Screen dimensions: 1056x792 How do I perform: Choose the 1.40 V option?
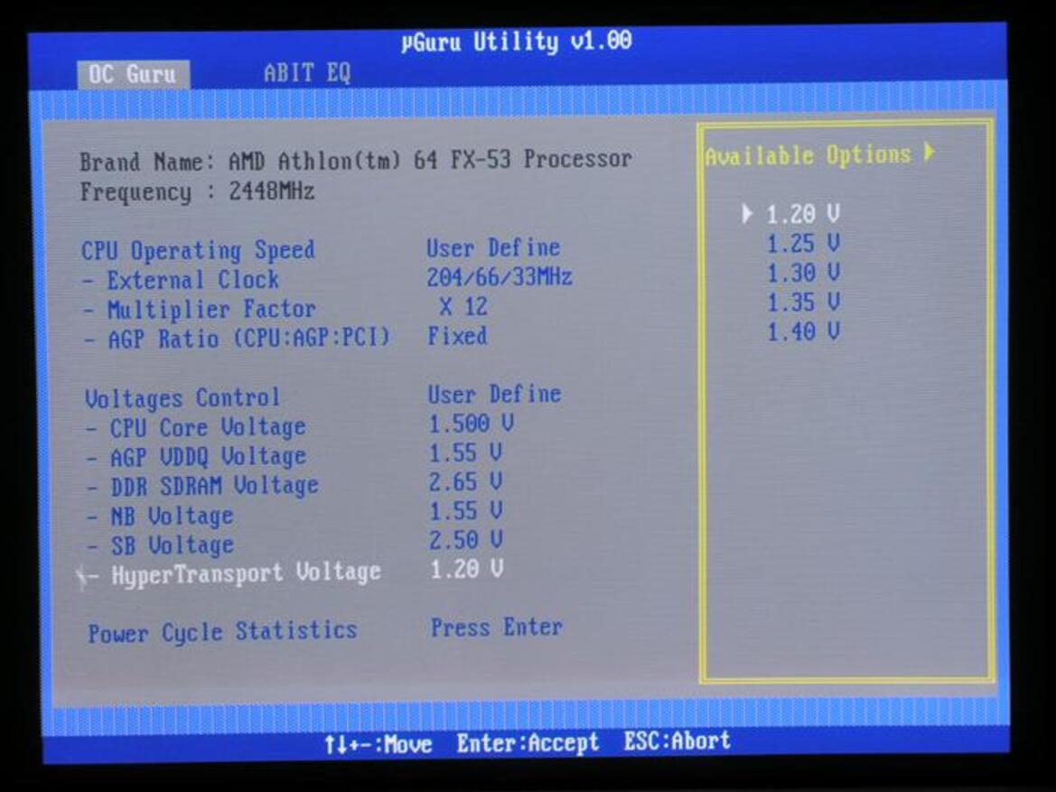point(803,331)
